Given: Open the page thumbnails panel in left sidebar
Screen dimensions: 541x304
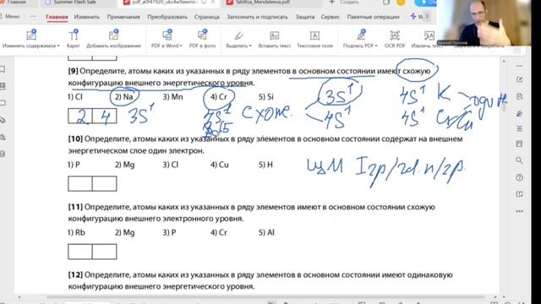Looking at the screenshot, I should pos(3,86).
